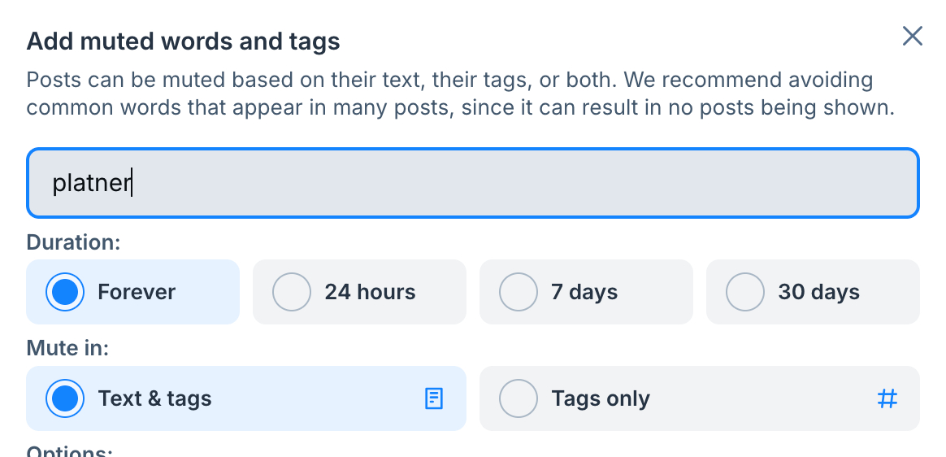Click the 'Forever' label text
This screenshot has width=946, height=457.
137,292
